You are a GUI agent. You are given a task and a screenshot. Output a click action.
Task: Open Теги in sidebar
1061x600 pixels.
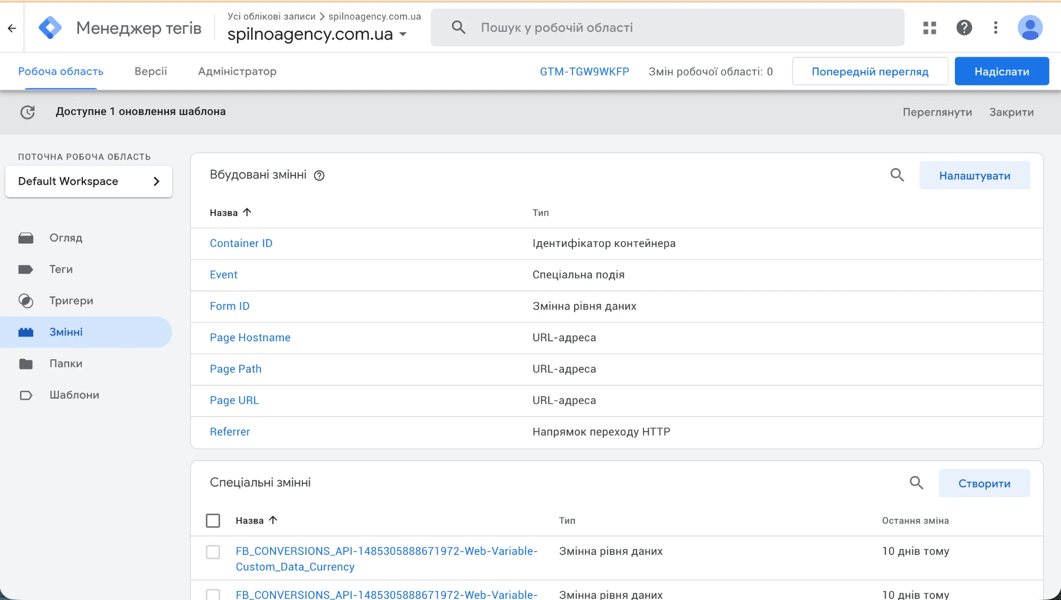[61, 269]
